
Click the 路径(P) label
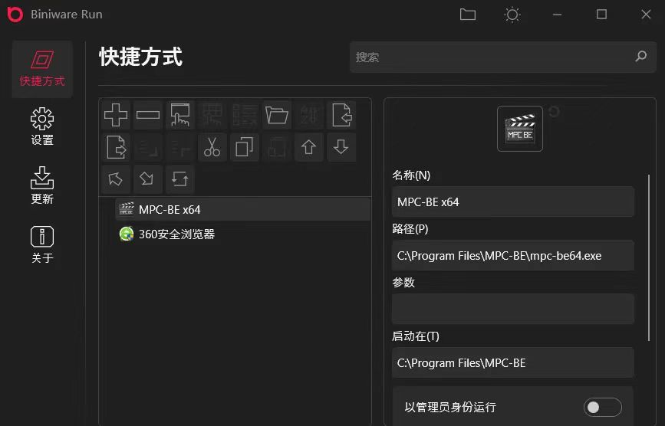(x=410, y=229)
